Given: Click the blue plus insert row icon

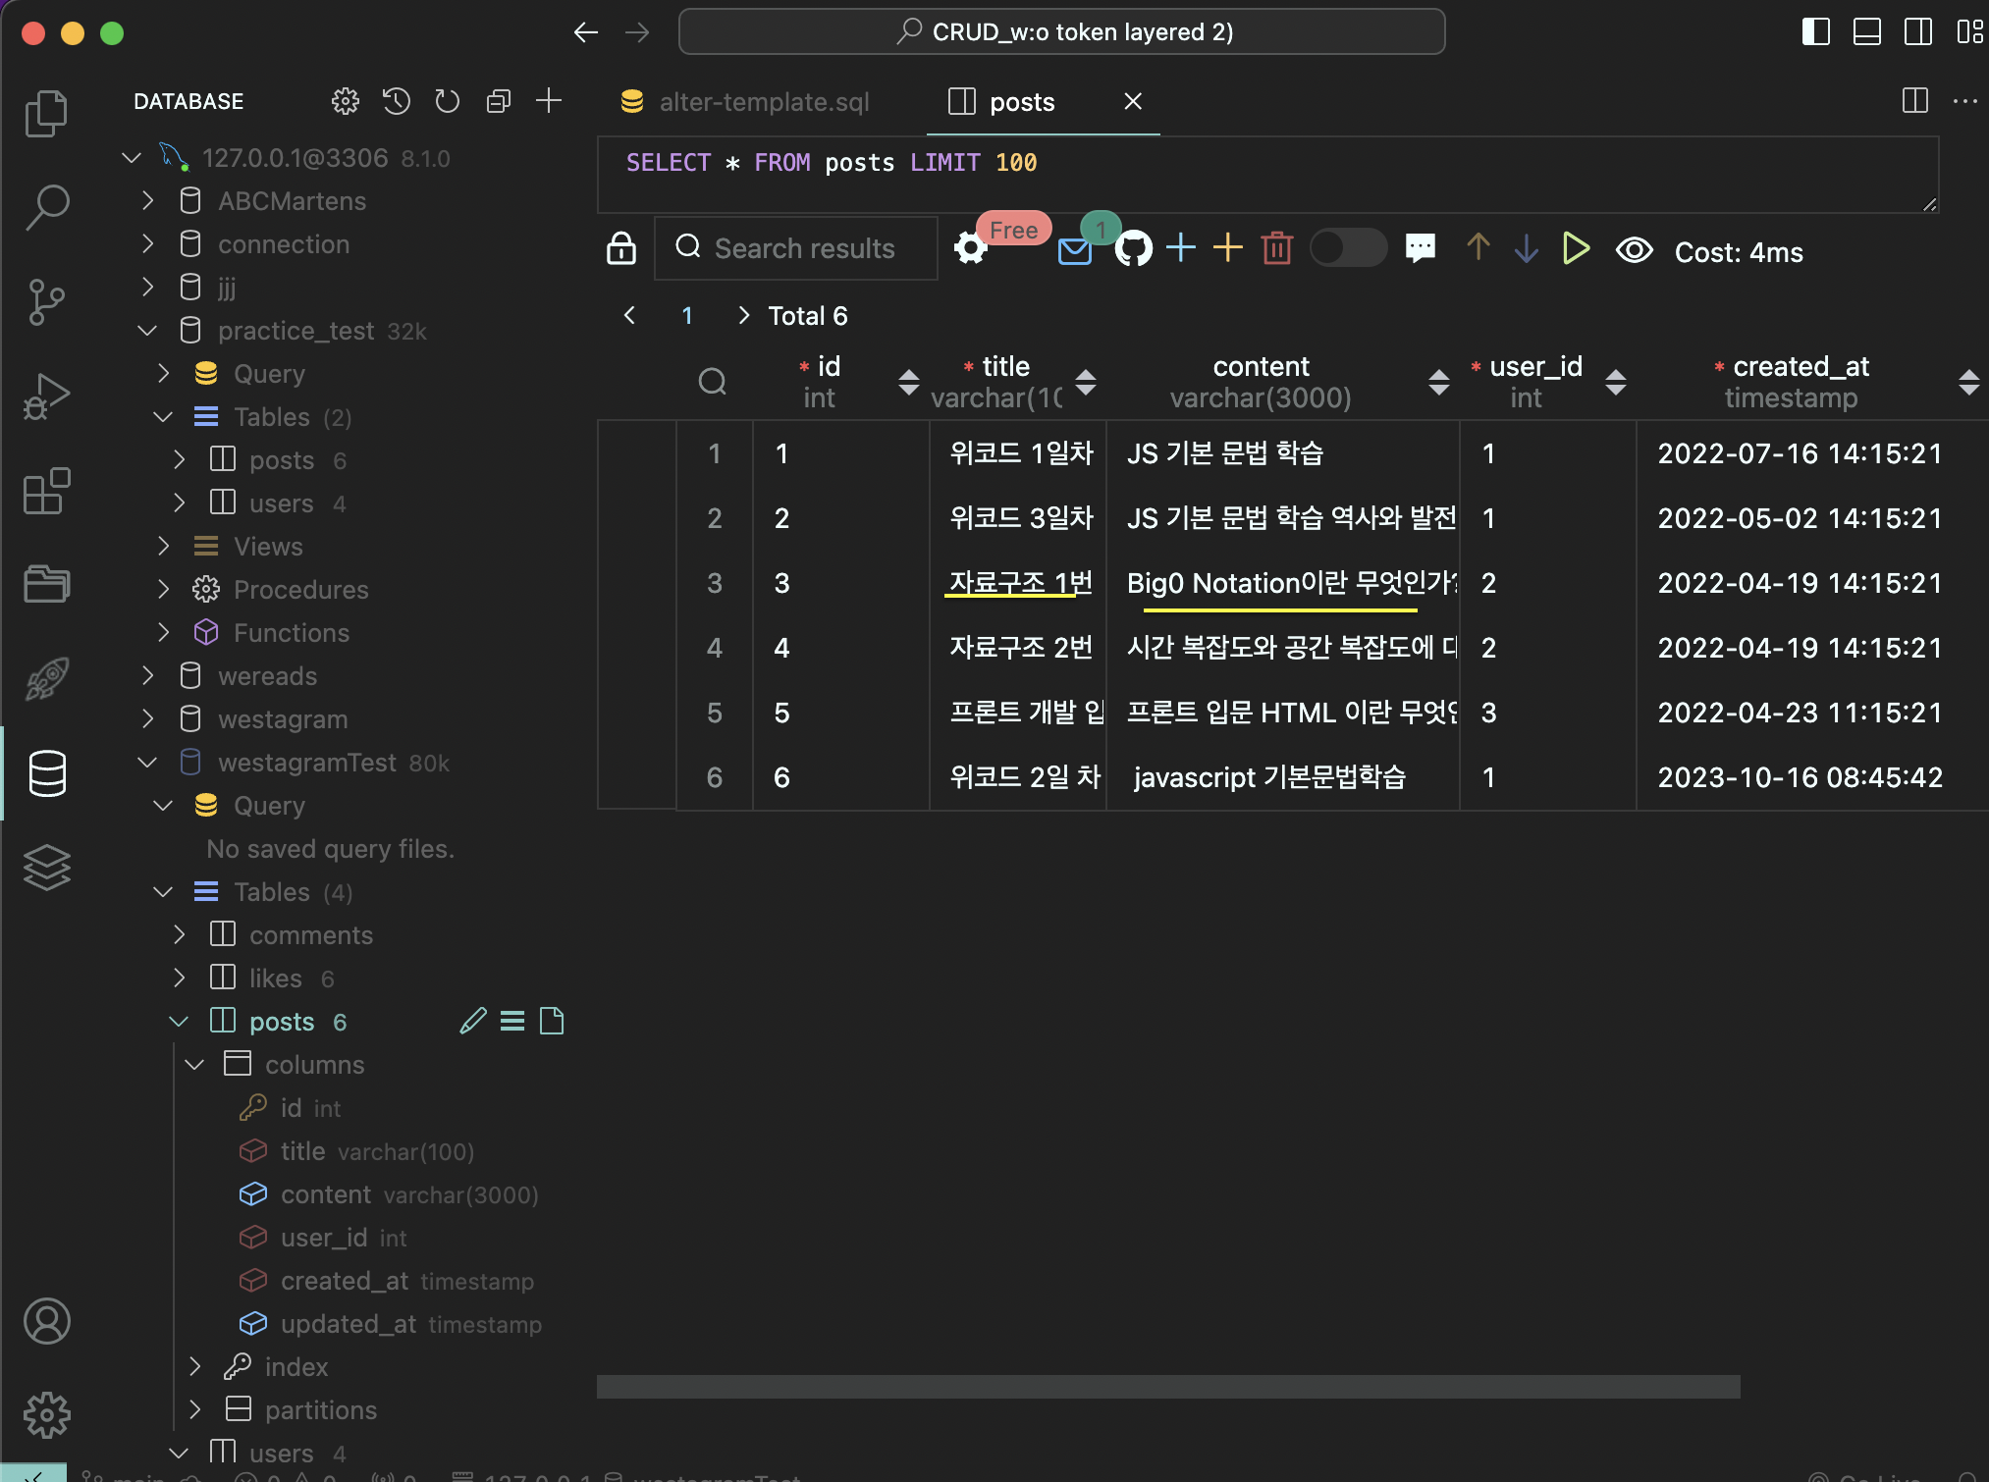Looking at the screenshot, I should pos(1181,248).
